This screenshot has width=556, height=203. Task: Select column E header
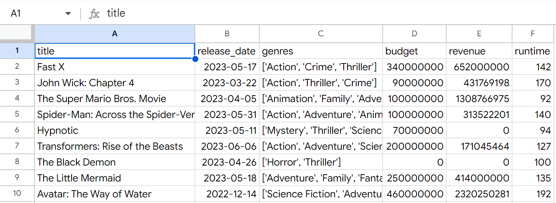pos(479,34)
